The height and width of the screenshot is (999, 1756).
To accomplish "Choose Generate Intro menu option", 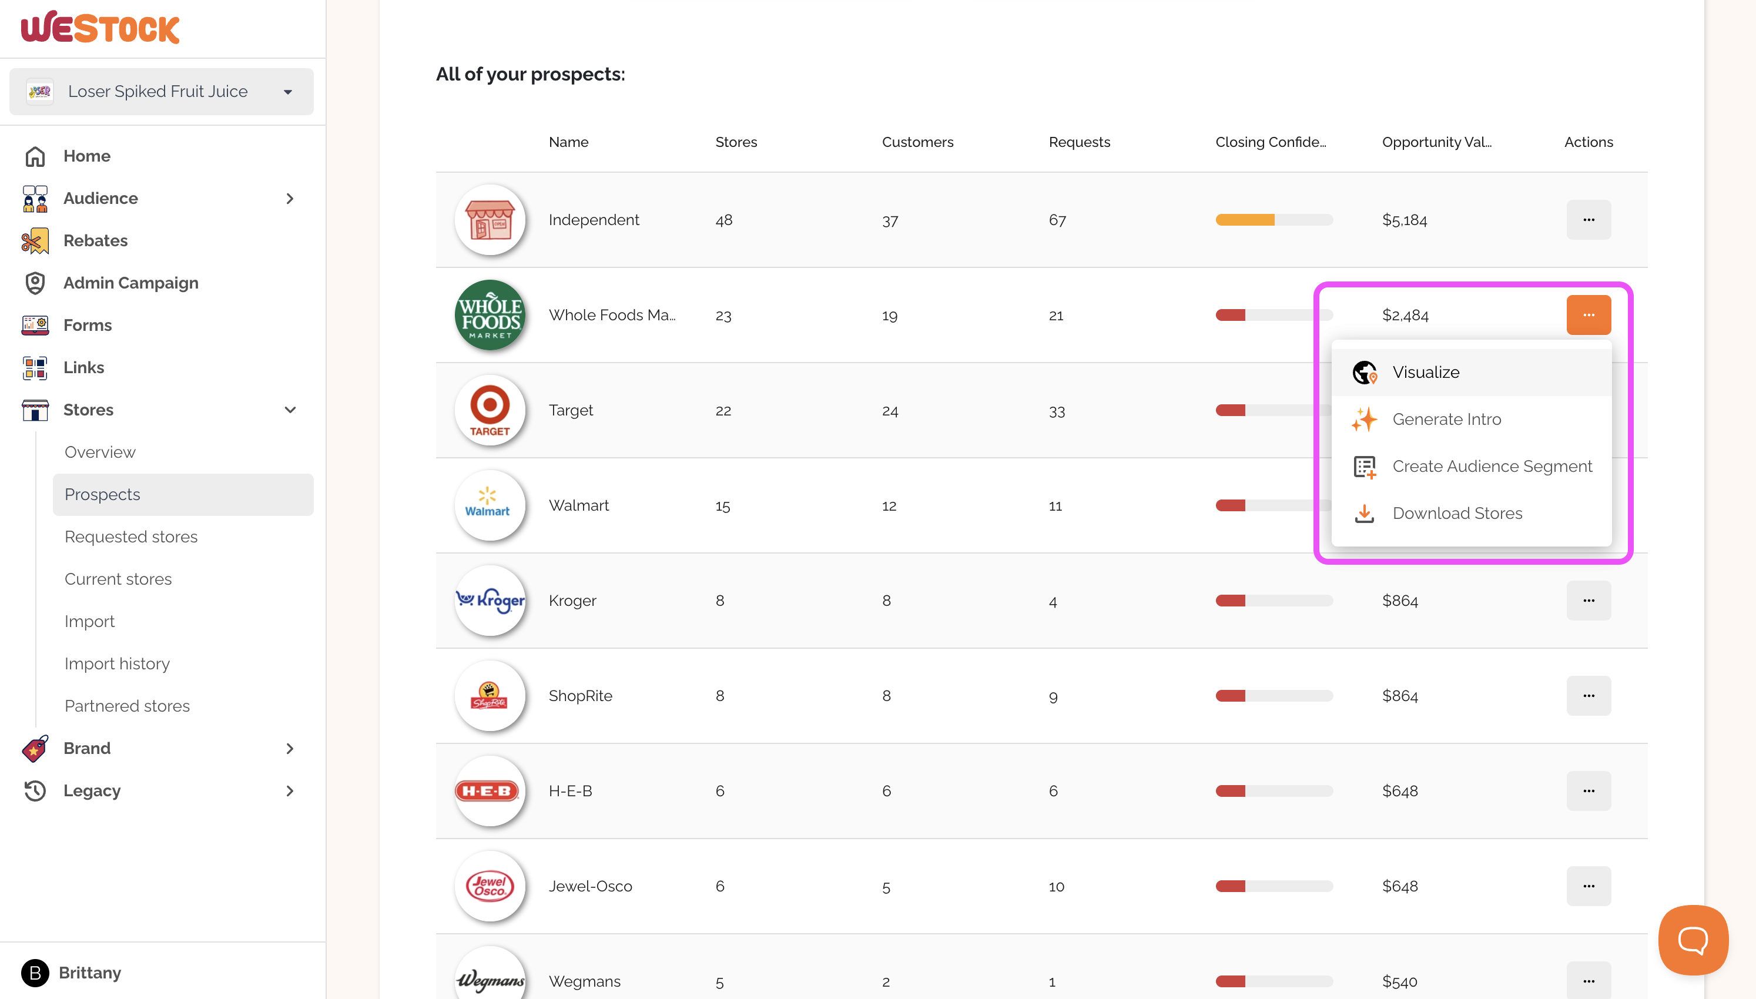I will [1446, 419].
